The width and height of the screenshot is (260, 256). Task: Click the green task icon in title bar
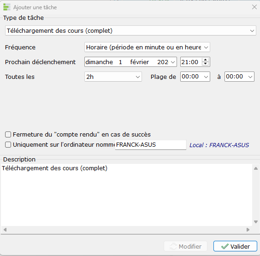[7, 7]
